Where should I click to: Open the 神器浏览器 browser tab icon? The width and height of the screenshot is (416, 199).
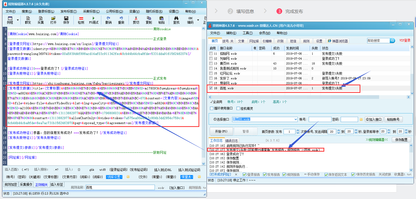tap(329, 41)
